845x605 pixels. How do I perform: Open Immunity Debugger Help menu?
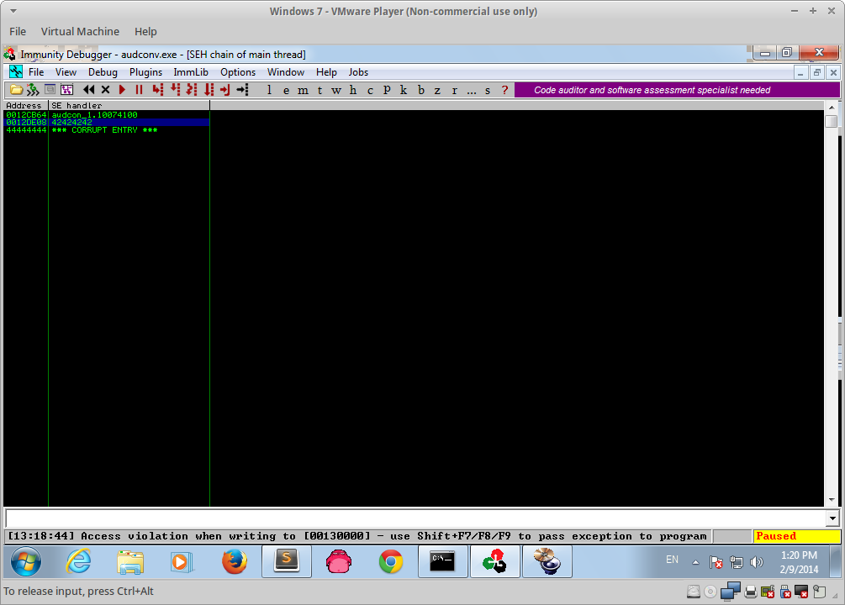(x=326, y=72)
